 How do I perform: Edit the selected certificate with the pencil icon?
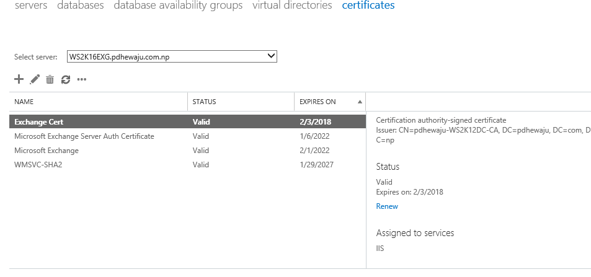tap(35, 79)
